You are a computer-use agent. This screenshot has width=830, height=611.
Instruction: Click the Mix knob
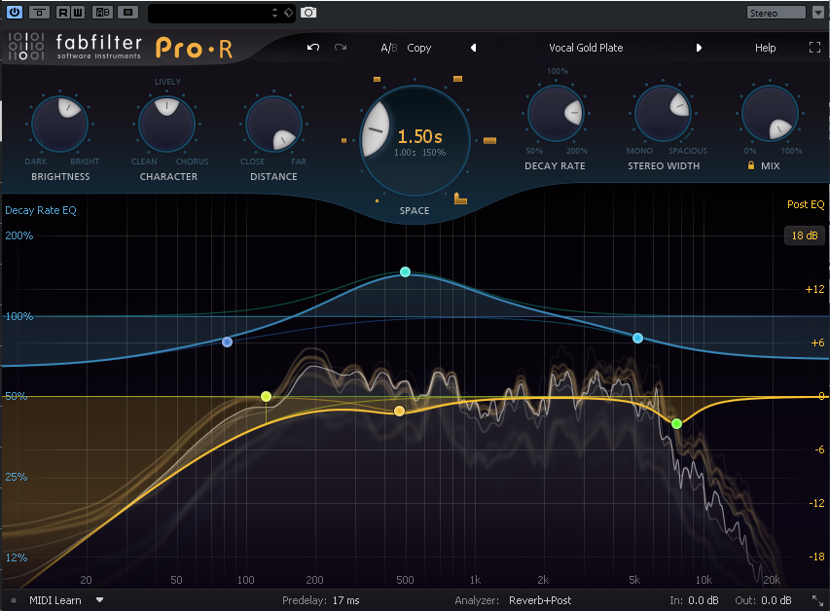(770, 113)
